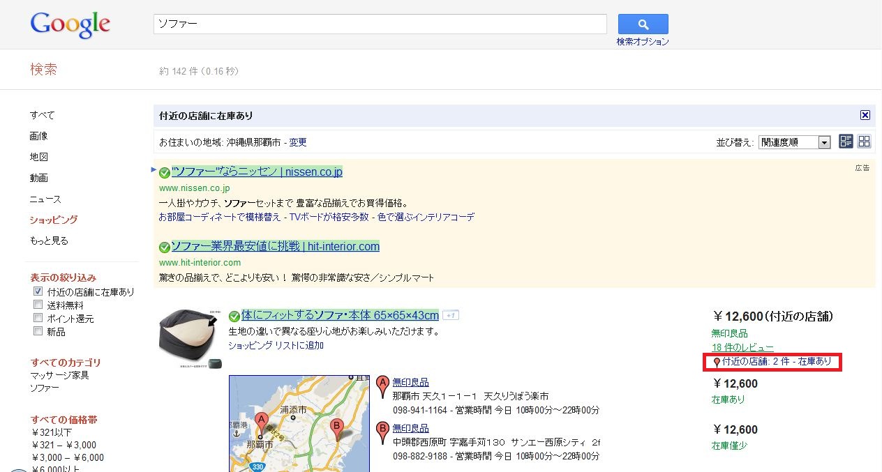The height and width of the screenshot is (472, 882).
Task: Enable the 送料無料 filter checkbox
Action: tap(38, 305)
